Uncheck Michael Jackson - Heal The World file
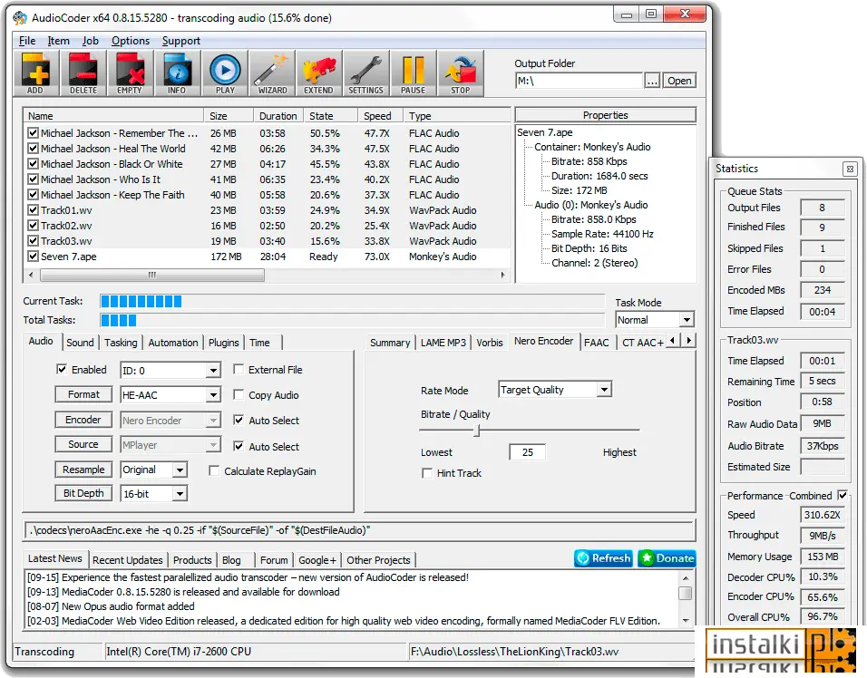 [x=34, y=149]
